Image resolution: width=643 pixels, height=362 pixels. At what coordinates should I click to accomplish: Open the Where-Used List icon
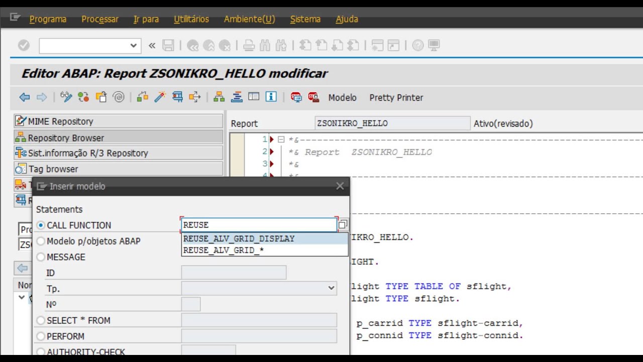click(x=195, y=98)
